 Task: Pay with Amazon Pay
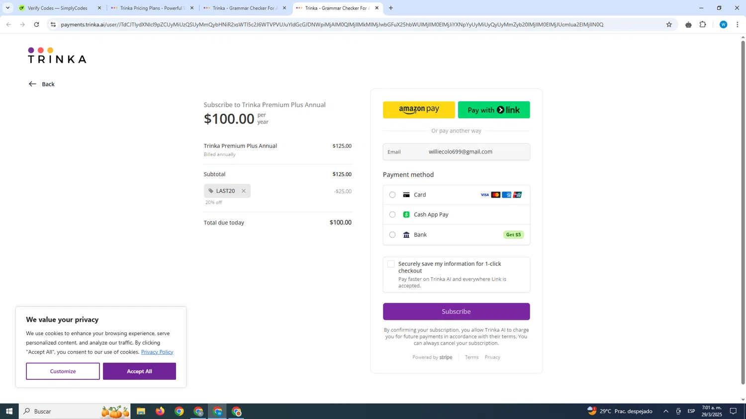(419, 110)
